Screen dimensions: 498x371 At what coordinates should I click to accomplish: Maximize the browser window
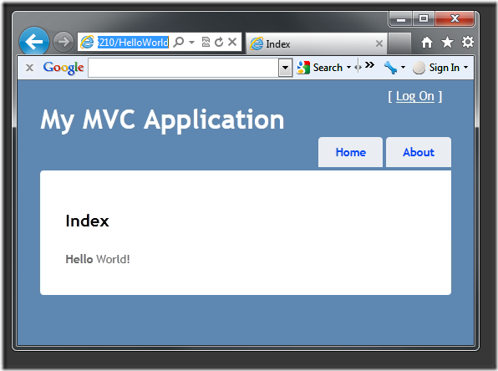click(x=424, y=19)
